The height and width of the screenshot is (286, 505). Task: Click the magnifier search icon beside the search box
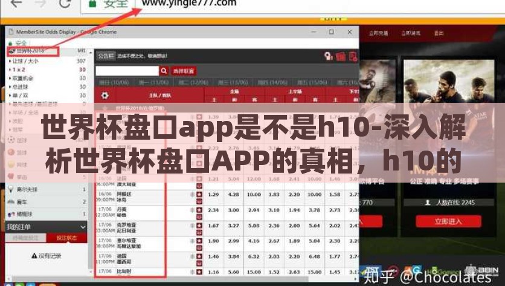[x=164, y=71]
